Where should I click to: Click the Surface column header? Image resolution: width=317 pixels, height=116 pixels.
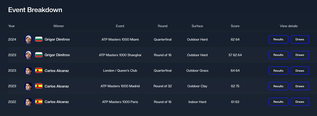[x=197, y=26]
